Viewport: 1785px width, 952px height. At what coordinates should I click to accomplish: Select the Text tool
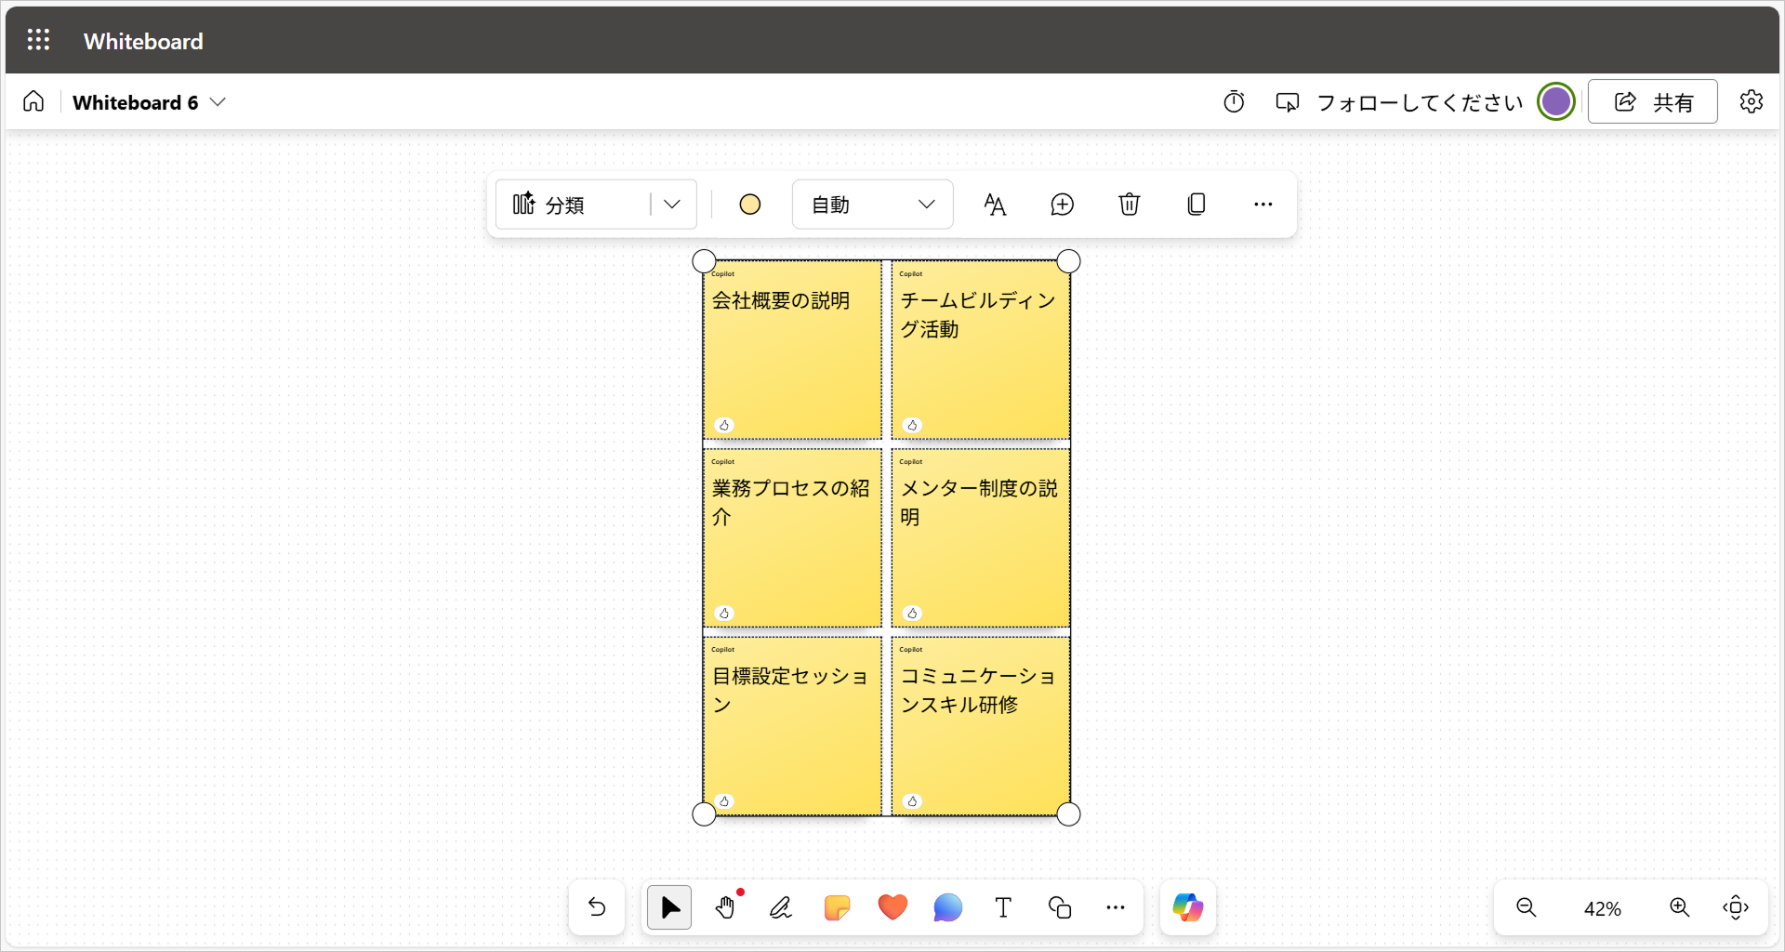[x=1003, y=908]
